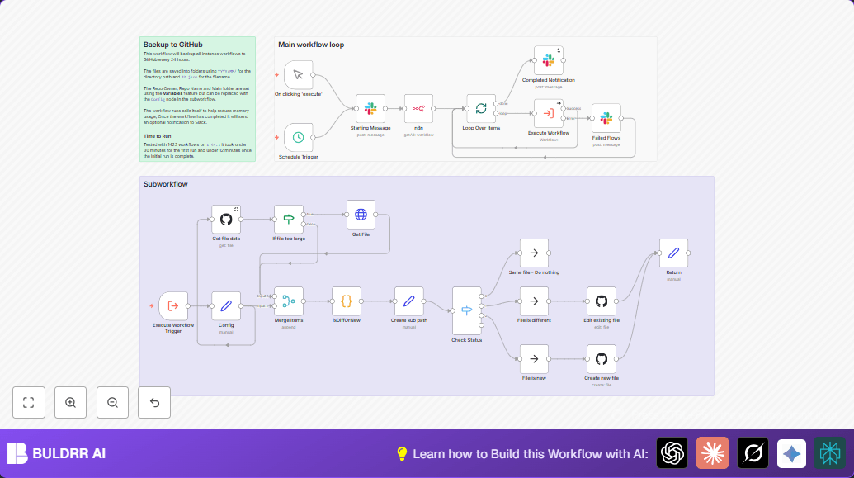
Task: Open the 'If file too large' node
Action: click(x=289, y=219)
